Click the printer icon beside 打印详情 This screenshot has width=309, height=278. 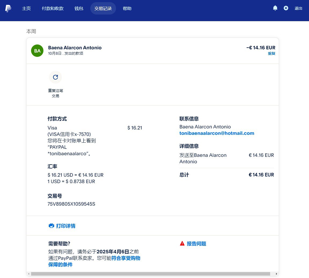pos(51,226)
